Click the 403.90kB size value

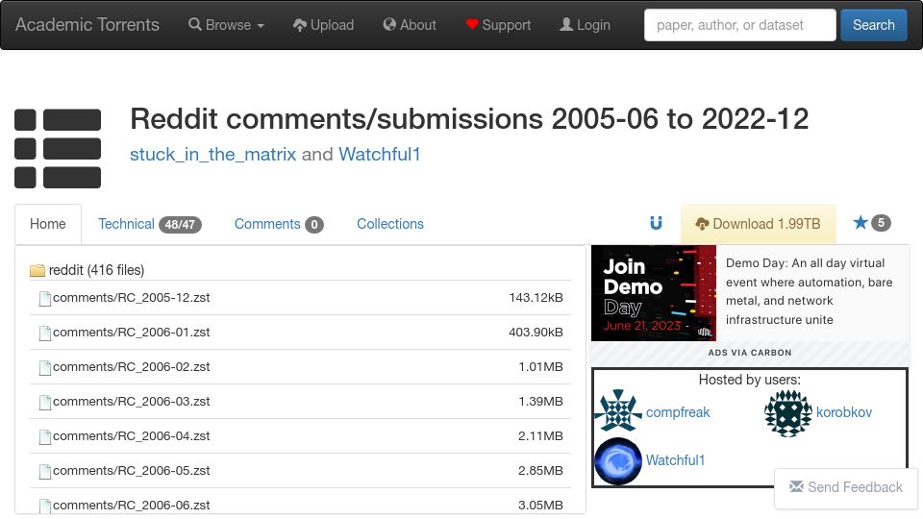pos(536,333)
